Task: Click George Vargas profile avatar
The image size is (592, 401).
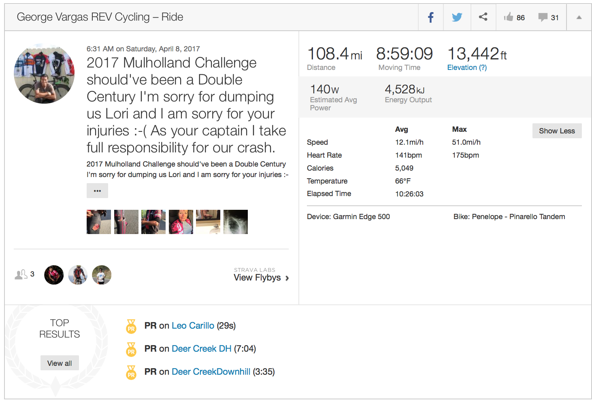Action: pos(44,74)
